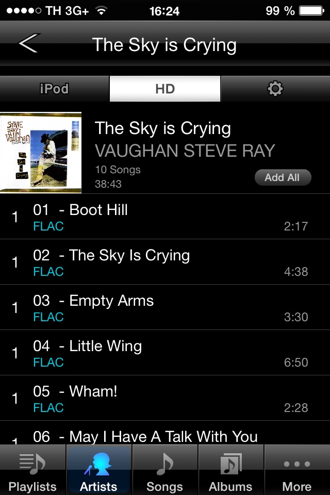Play track 01 Boot Hill
This screenshot has width=330, height=495.
[x=165, y=217]
